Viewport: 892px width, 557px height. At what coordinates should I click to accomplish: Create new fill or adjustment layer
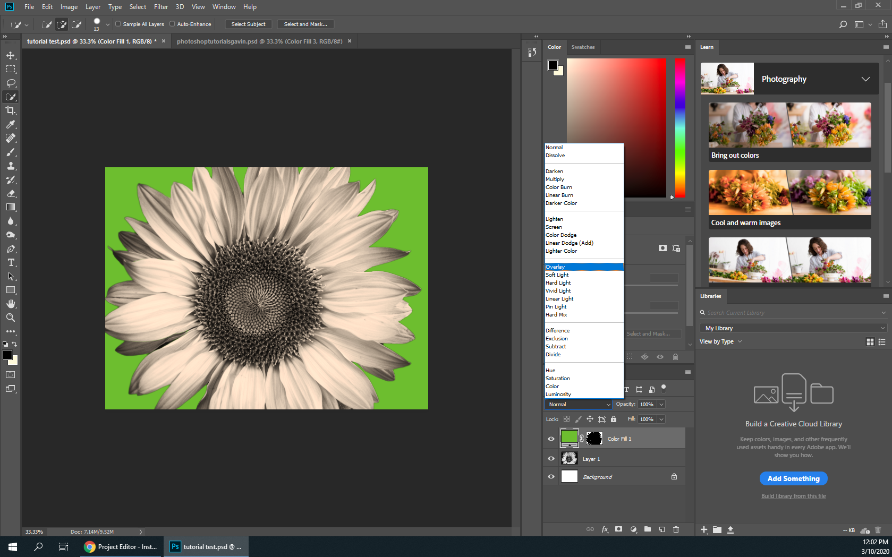[633, 529]
